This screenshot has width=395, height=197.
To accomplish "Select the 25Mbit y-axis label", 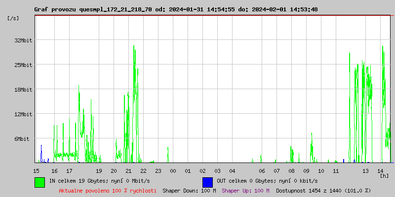I will pyautogui.click(x=23, y=65).
